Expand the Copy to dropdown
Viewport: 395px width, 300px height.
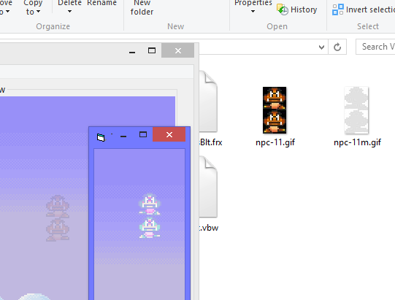click(33, 7)
